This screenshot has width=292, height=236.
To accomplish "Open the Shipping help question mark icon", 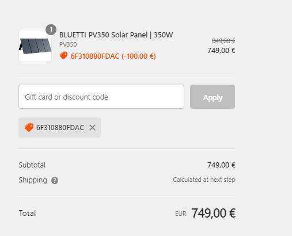I will [55, 180].
